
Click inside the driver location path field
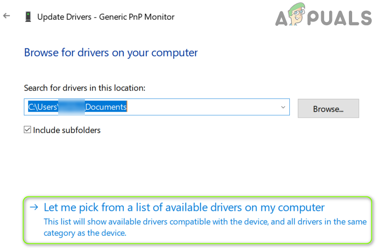(x=202, y=107)
